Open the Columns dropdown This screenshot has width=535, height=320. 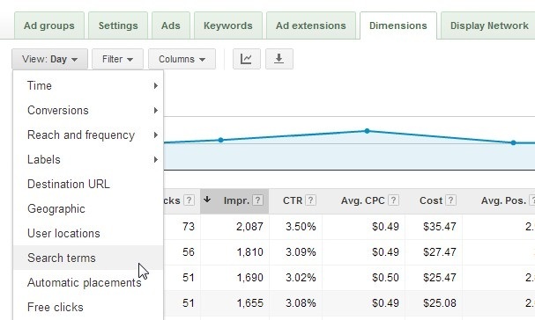[x=182, y=59]
